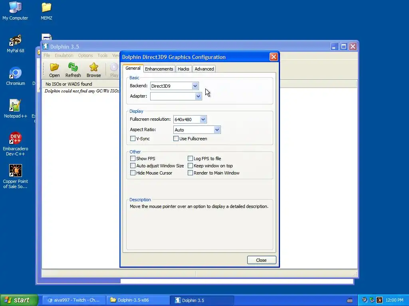Screen dimensions: 409x306
Task: Click the Close button in dialog
Action: coord(261,260)
